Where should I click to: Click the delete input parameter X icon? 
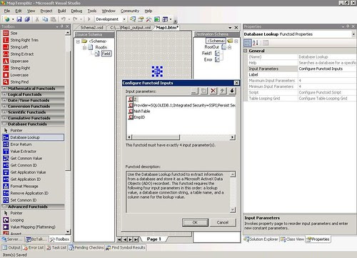[x=213, y=91]
